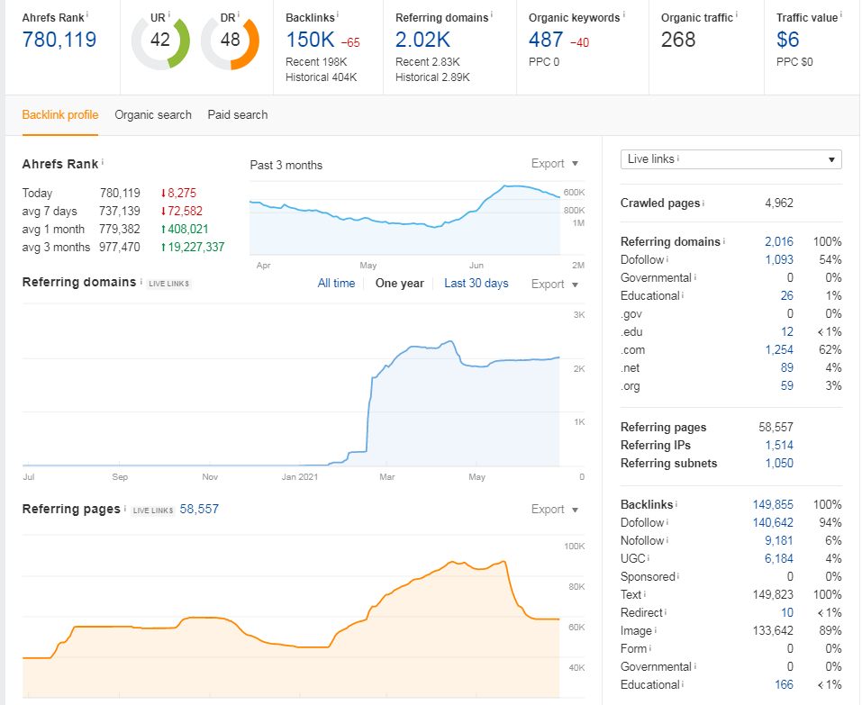This screenshot has width=862, height=705.
Task: Click info icon beside Educational referring domains
Action: 683,295
